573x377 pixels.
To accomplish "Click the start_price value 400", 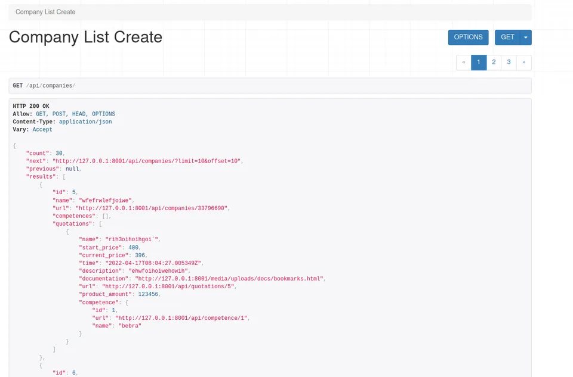I will pyautogui.click(x=133, y=248).
